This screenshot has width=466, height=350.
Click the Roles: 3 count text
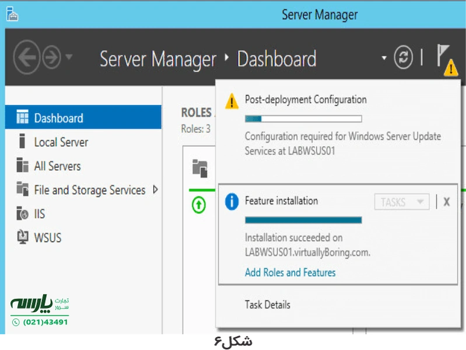(196, 129)
